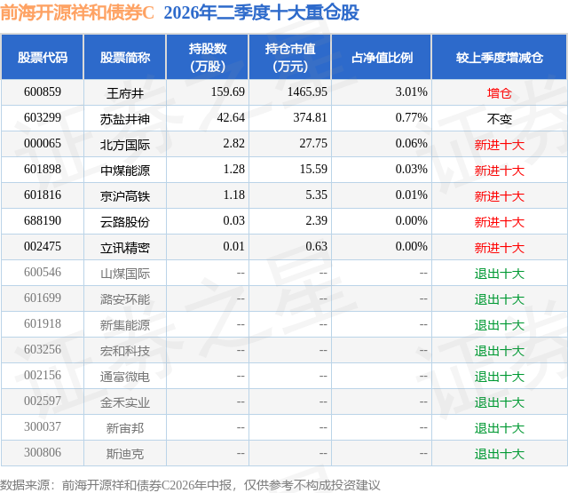Click the red 增仓 status label
This screenshot has width=568, height=493.
point(499,93)
